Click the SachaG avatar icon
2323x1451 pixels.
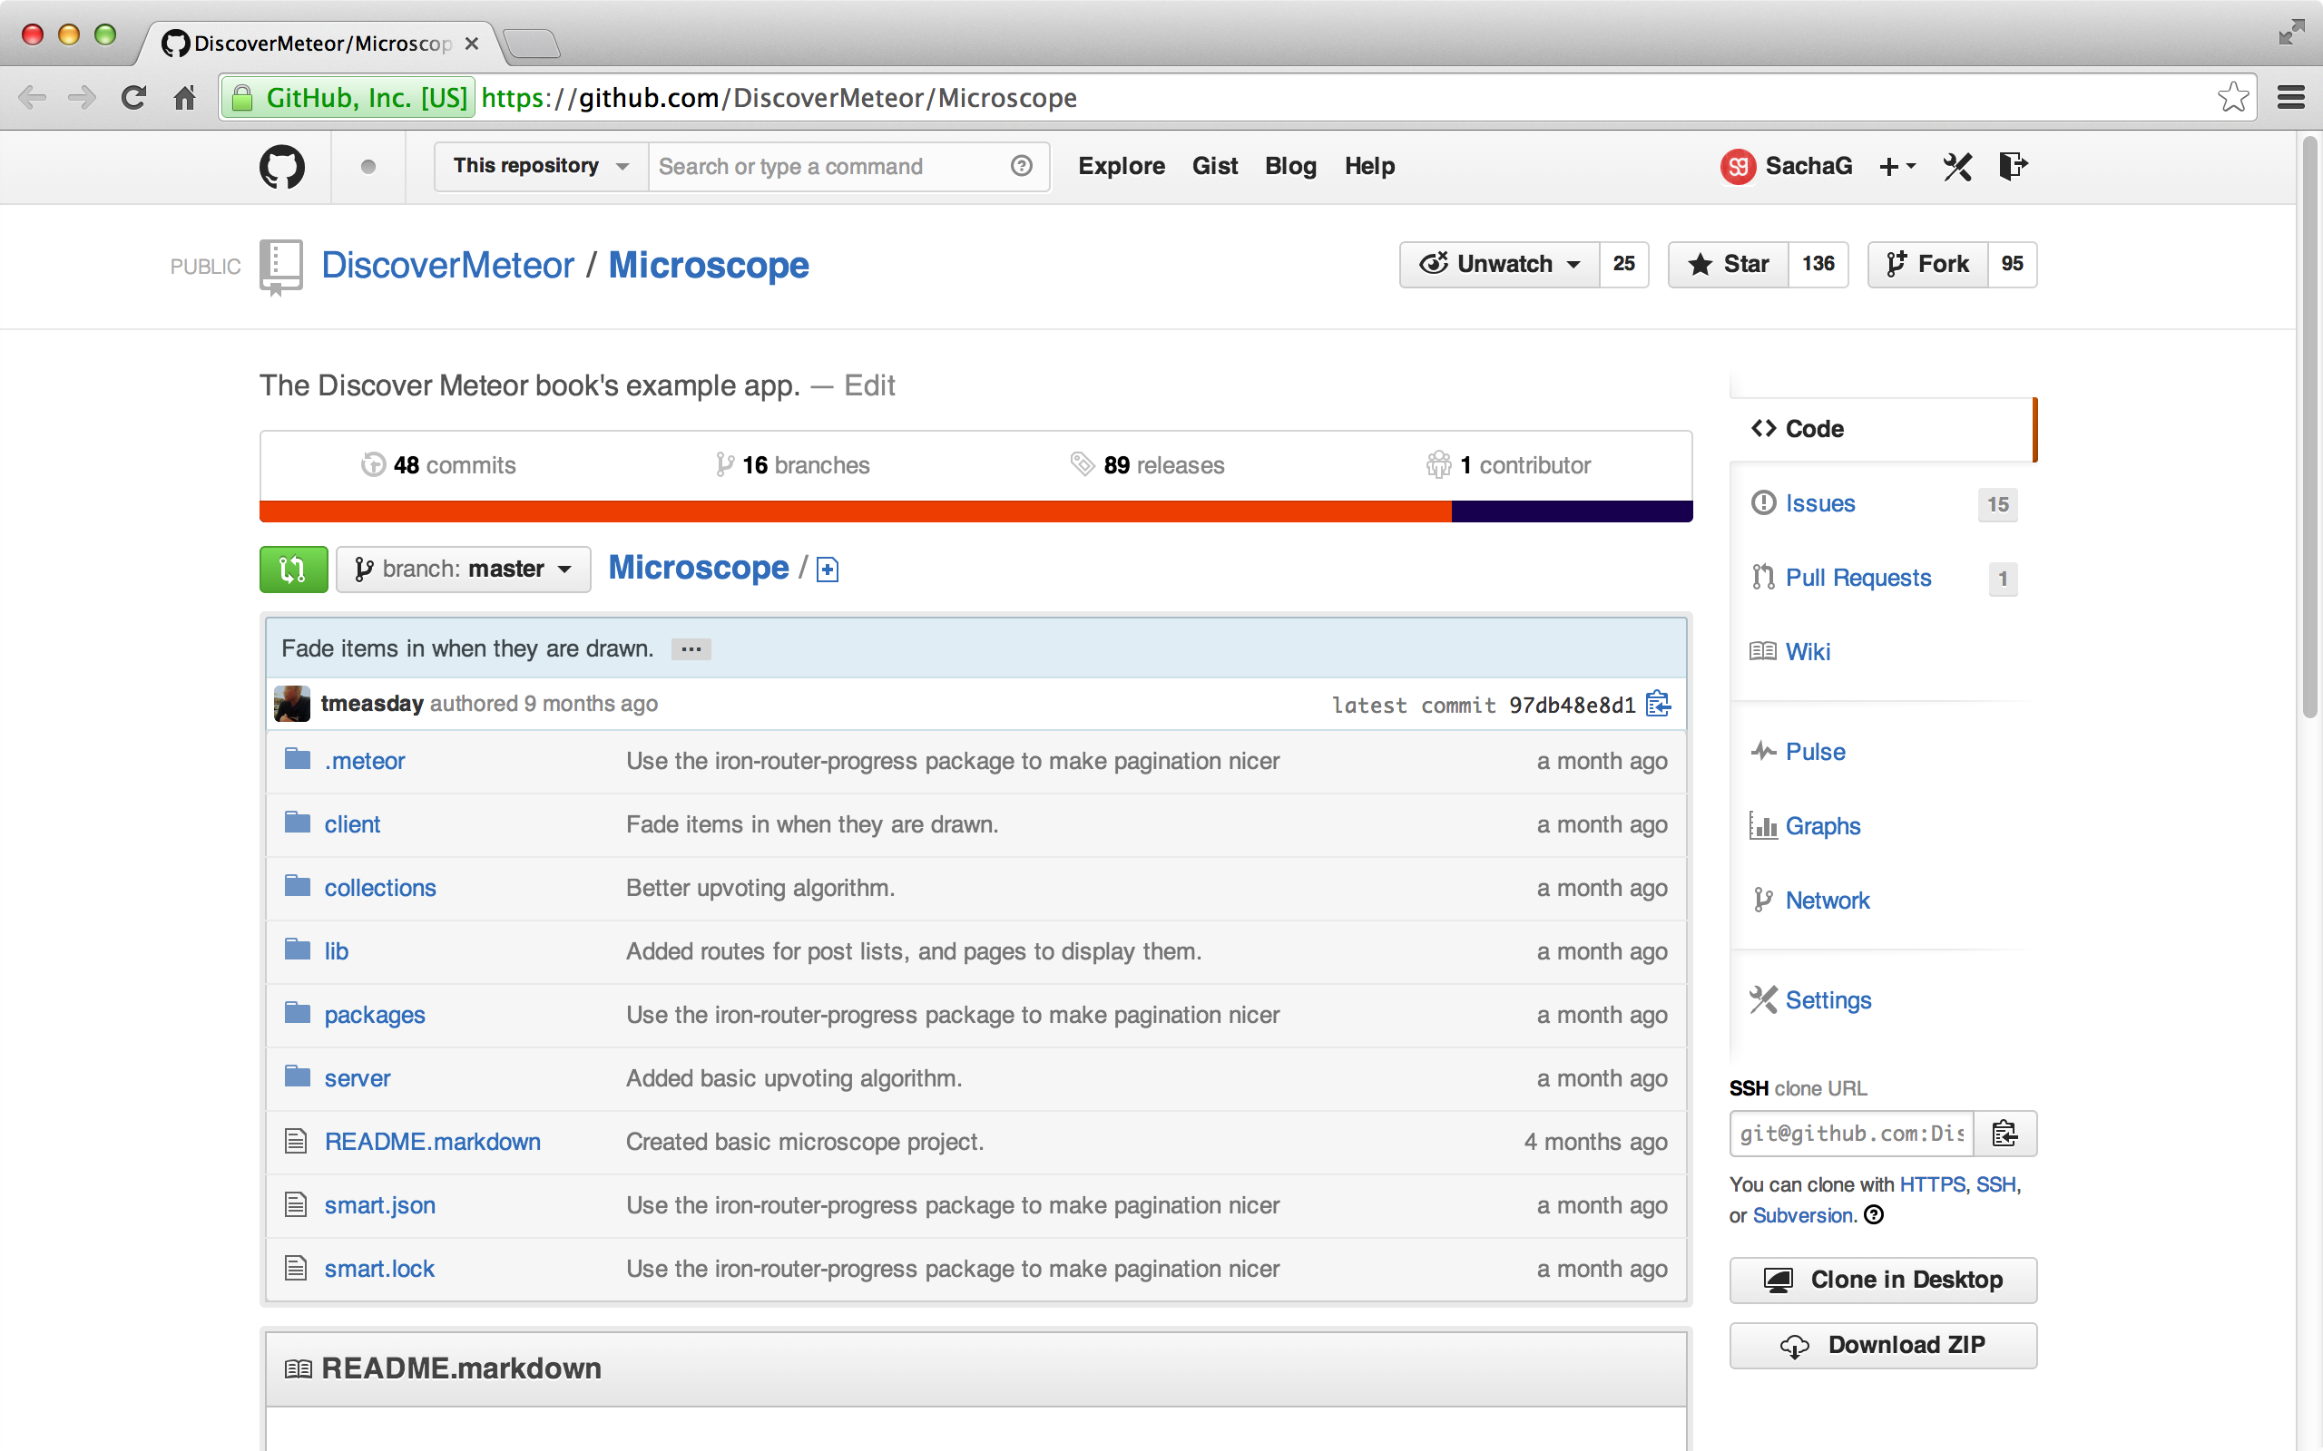tap(1738, 167)
